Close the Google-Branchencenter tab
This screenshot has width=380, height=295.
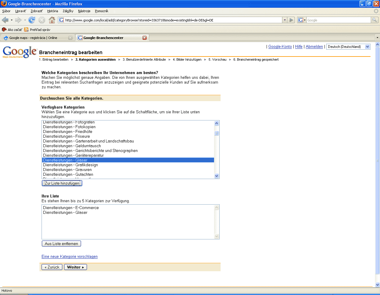(145, 38)
